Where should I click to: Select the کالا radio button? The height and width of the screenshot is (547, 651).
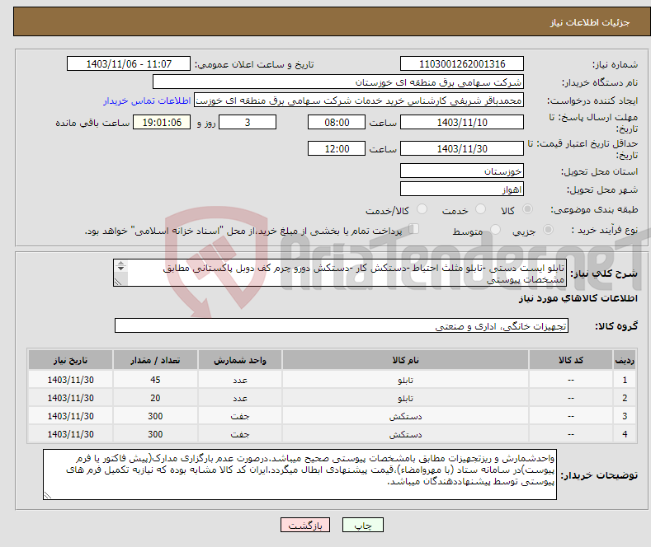pos(527,209)
